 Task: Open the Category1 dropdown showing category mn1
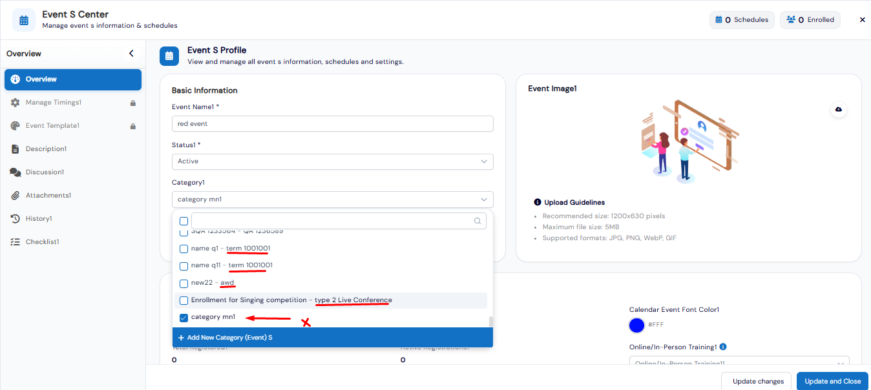333,200
